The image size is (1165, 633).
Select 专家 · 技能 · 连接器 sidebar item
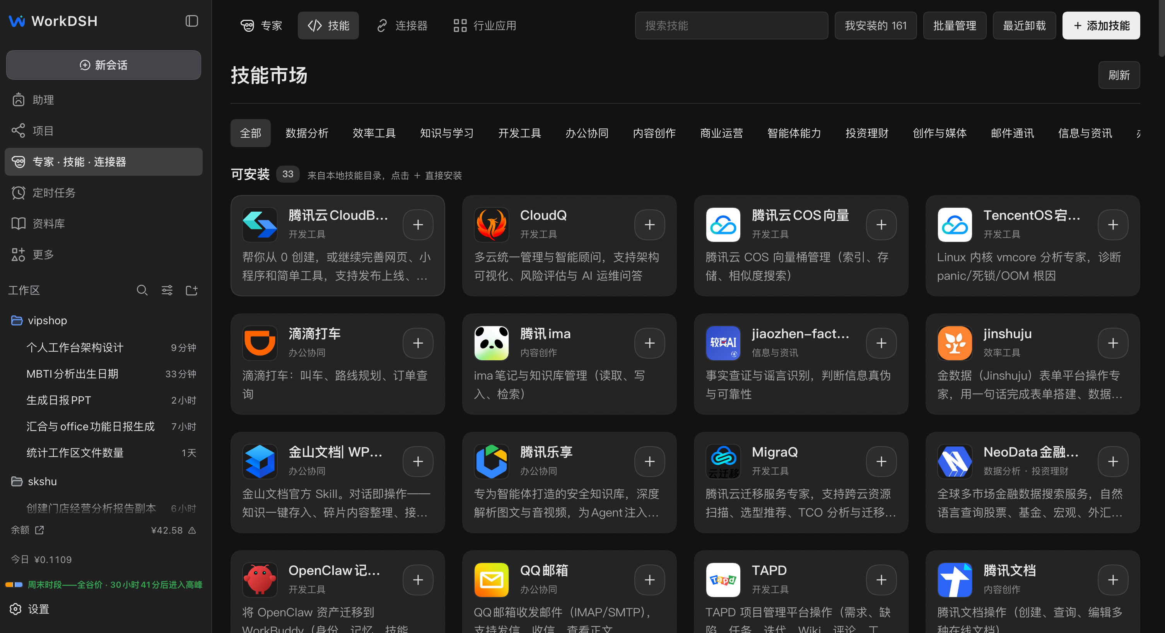click(x=104, y=161)
